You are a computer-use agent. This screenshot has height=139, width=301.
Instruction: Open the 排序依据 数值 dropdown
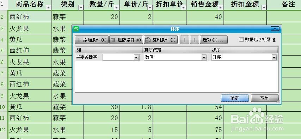pyautogui.click(x=204, y=57)
